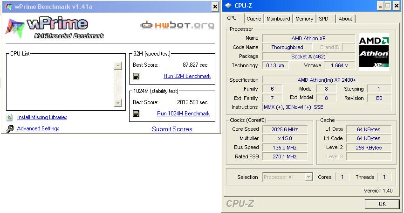Viewport: 404px width, 213px height.
Task: Click the Threads count field
Action: (384, 177)
